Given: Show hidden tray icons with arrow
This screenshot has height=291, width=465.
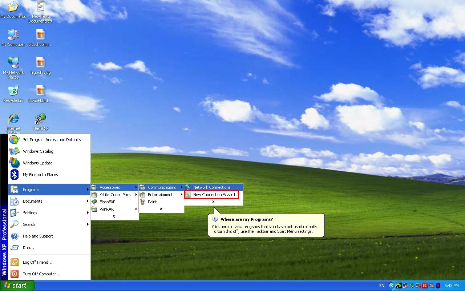Looking at the screenshot, I should coord(392,286).
